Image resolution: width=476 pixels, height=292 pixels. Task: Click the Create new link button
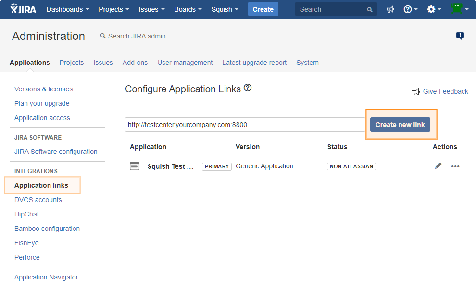pos(400,125)
